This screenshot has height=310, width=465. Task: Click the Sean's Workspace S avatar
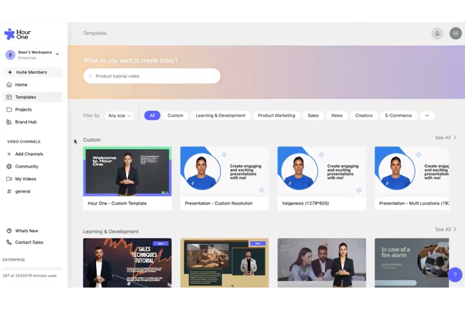coord(10,55)
